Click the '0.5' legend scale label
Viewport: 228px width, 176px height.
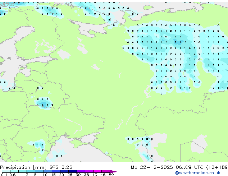coord(13,175)
